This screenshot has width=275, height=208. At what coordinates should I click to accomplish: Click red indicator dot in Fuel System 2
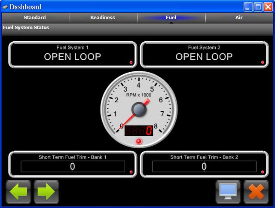coord(263,62)
